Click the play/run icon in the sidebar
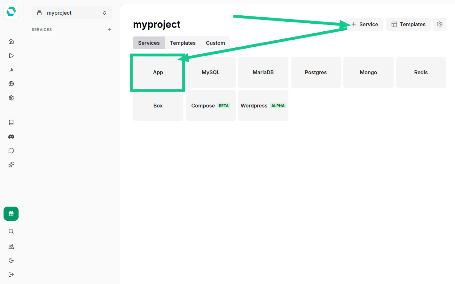Viewport: 455px width, 284px height. coord(11,55)
